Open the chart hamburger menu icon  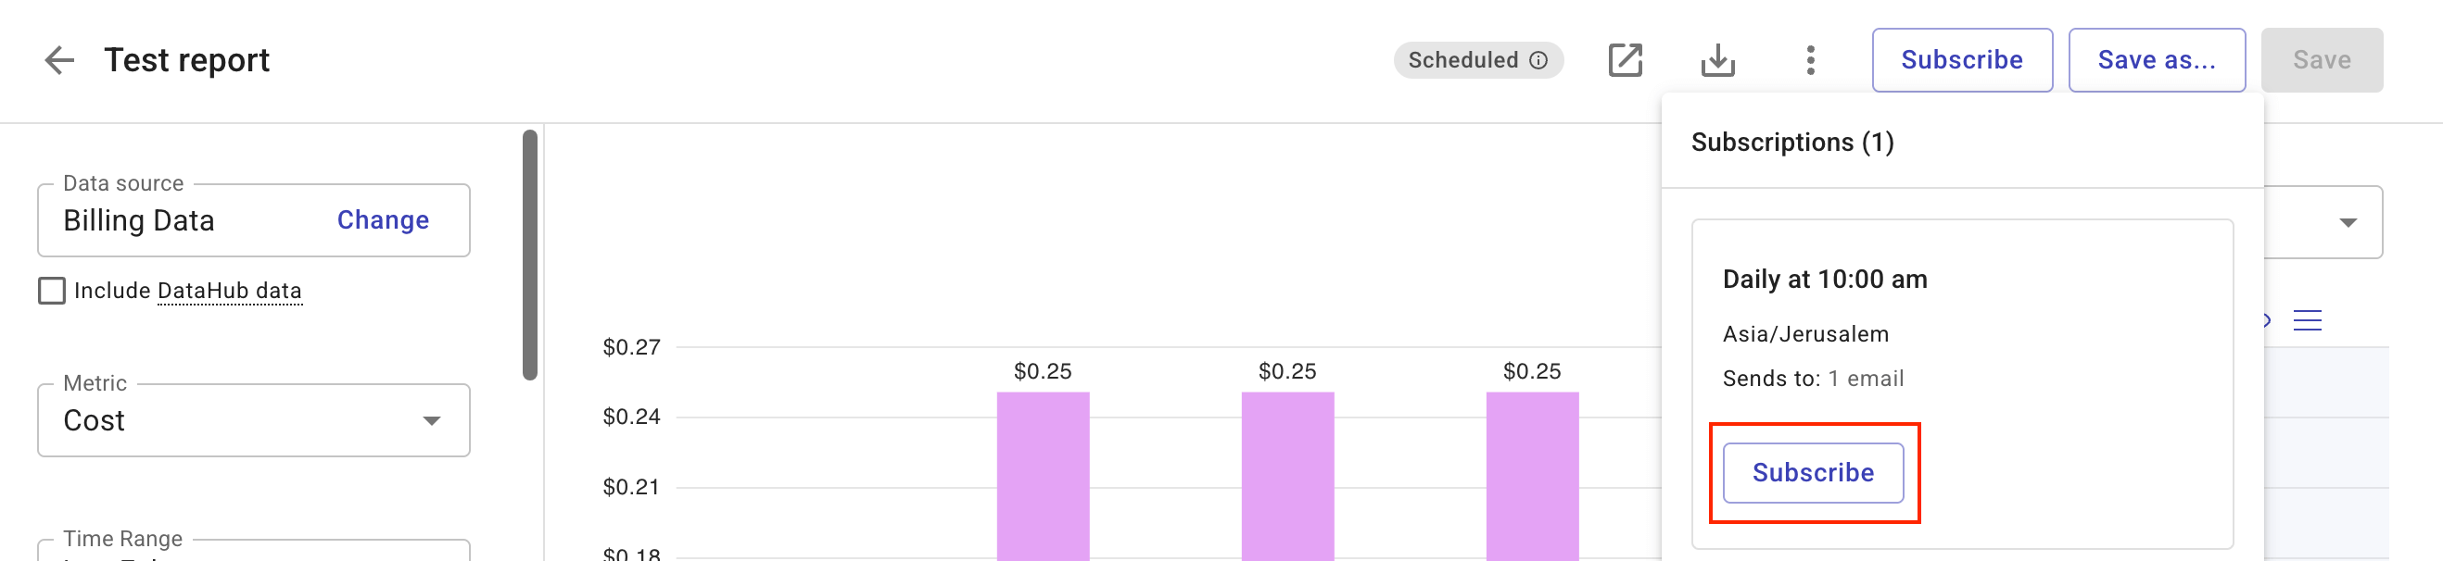2307,321
